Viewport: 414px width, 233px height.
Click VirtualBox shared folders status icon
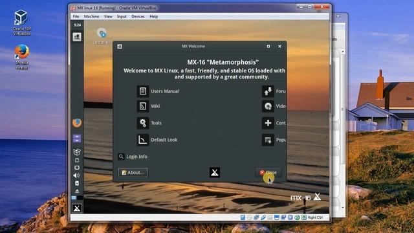(270, 217)
